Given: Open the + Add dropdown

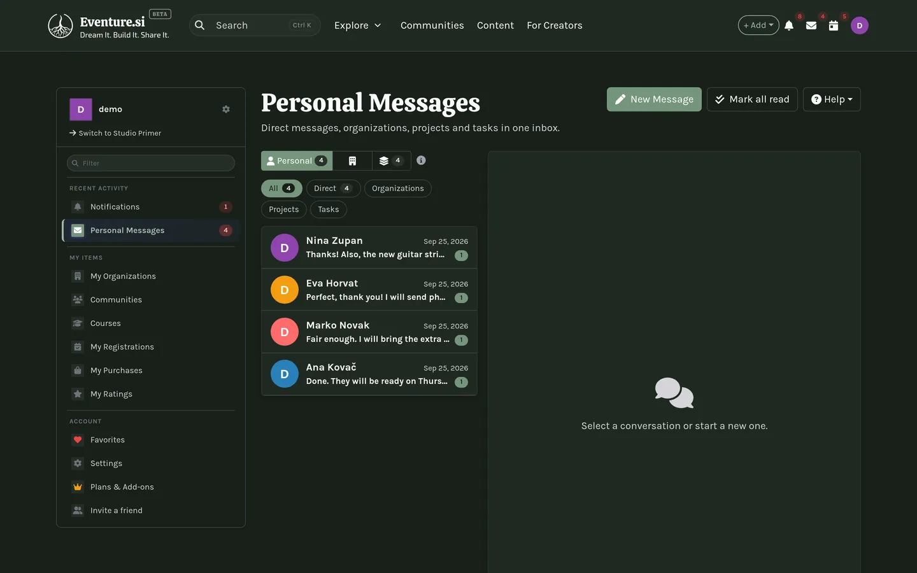Looking at the screenshot, I should 758,25.
